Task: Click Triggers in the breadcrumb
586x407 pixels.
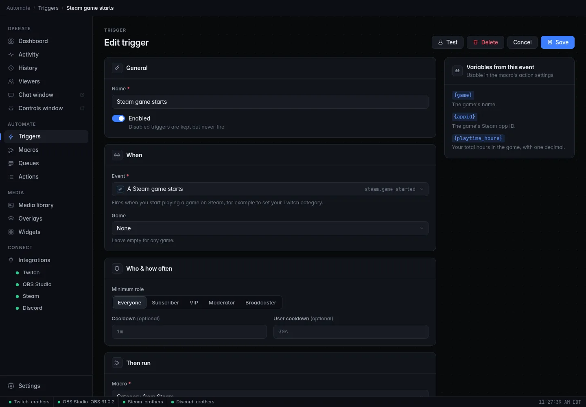Action: 48,8
